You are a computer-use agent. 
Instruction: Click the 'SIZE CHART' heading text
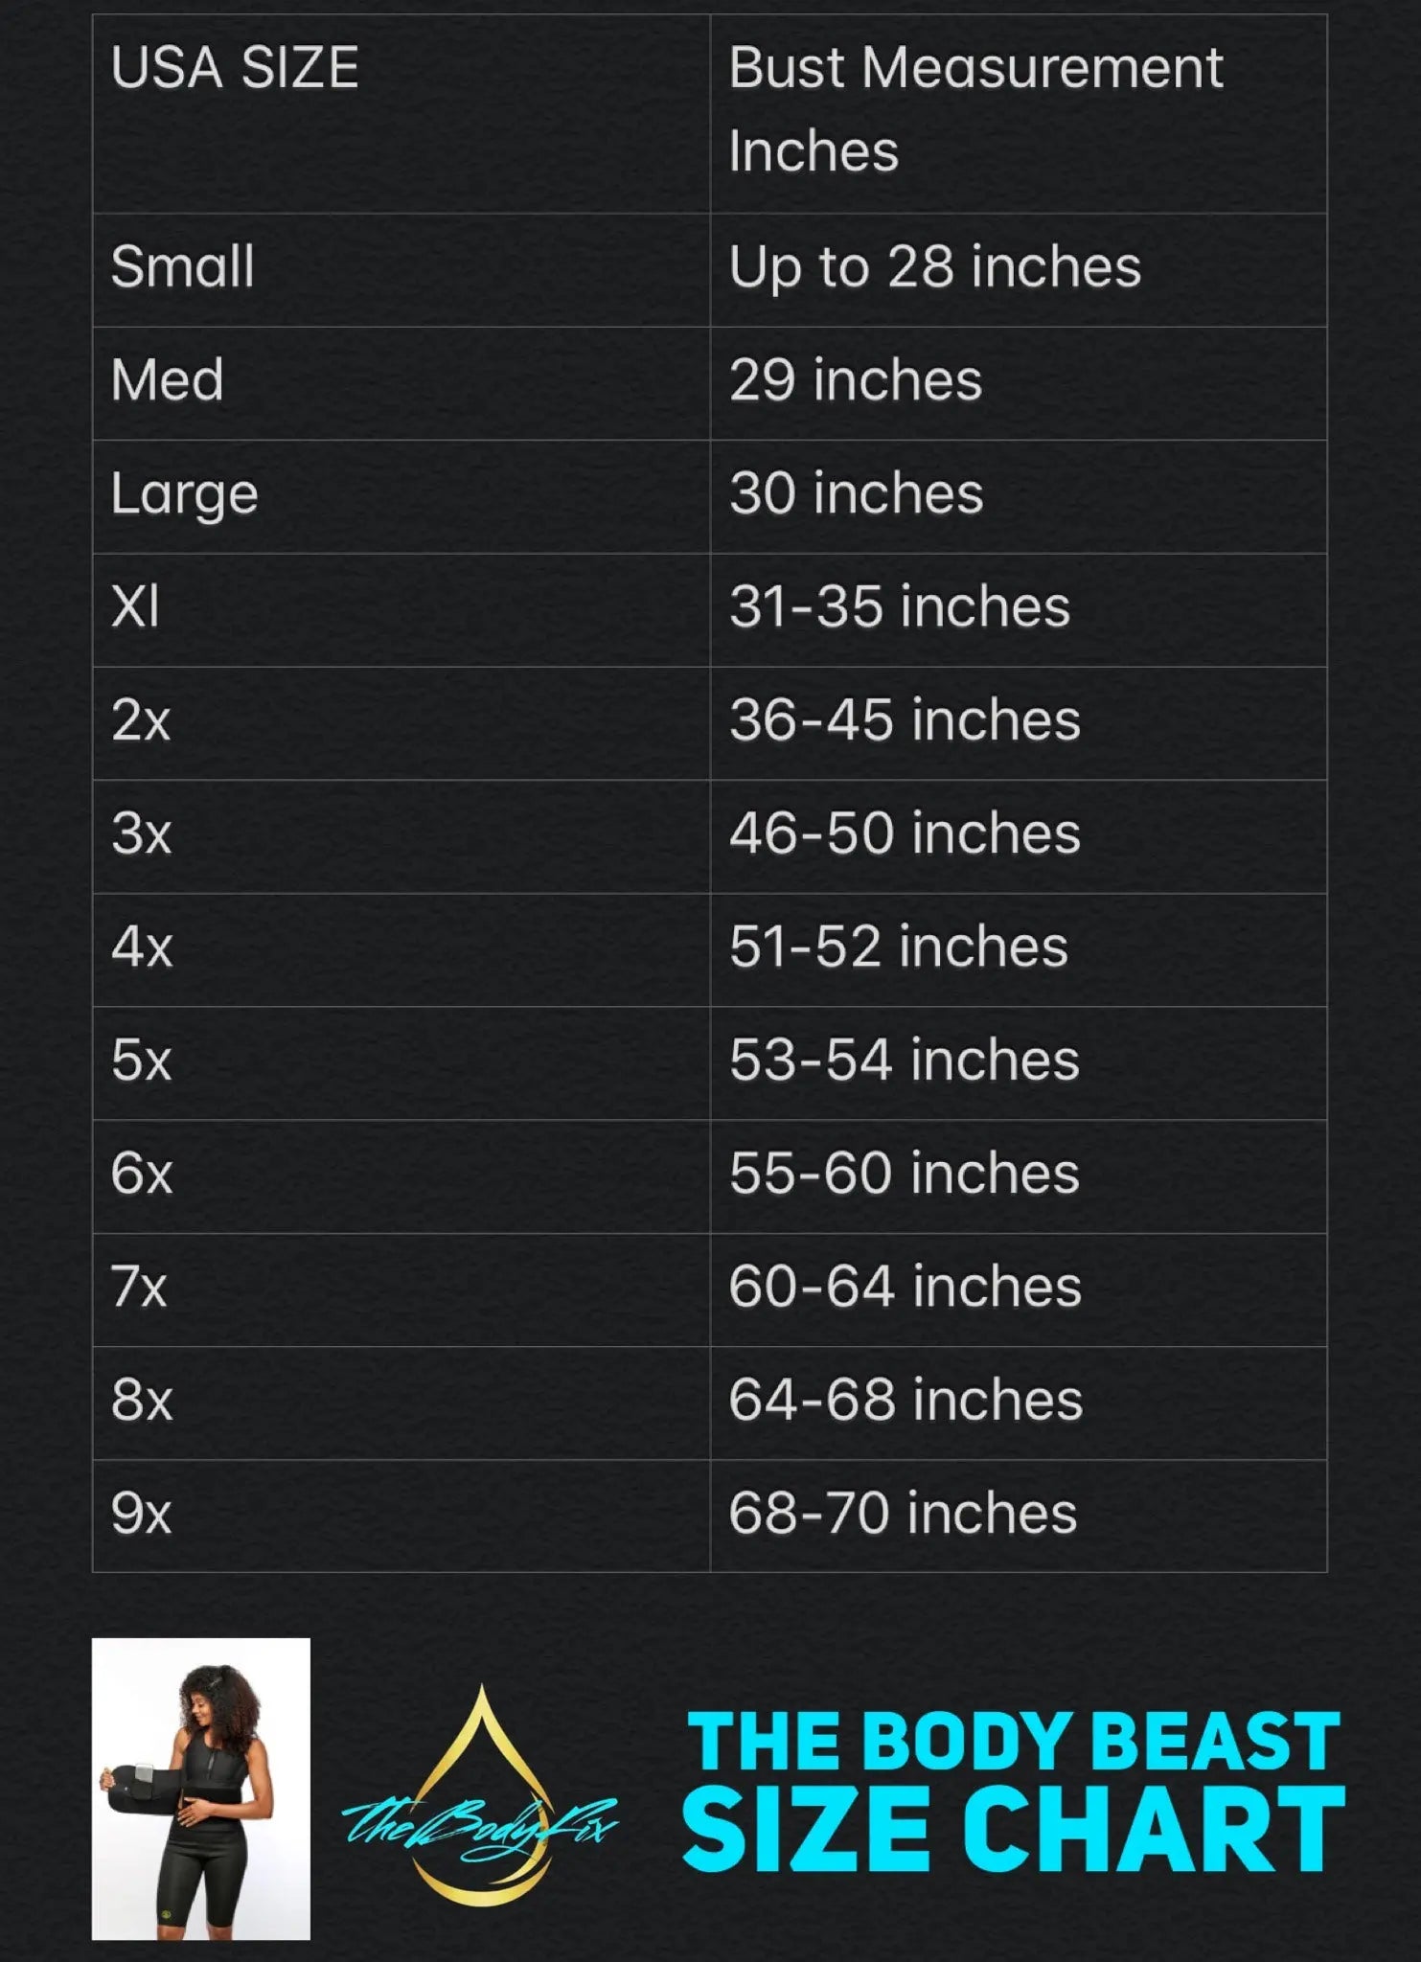pos(1013,1831)
